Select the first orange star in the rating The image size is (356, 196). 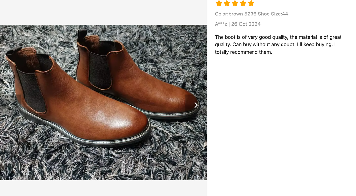tap(219, 3)
